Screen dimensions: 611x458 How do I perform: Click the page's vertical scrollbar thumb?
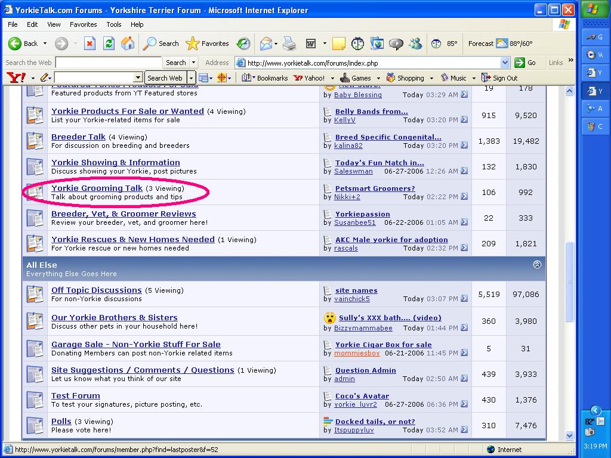point(569,280)
